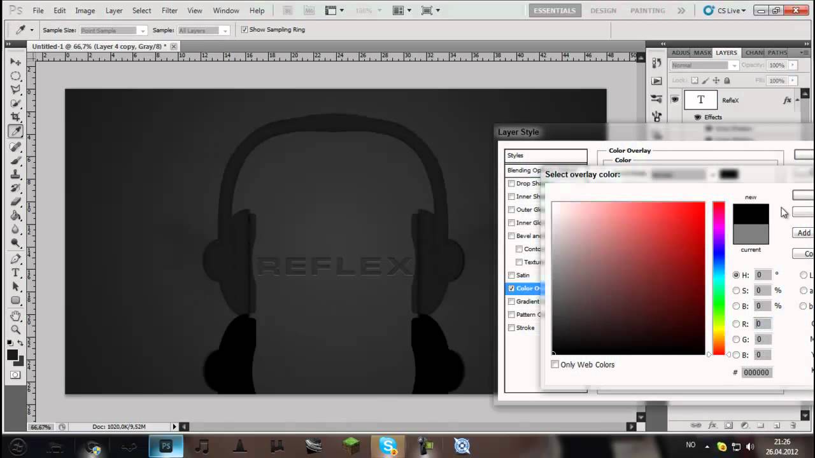Click Add to Swatches button
Image resolution: width=815 pixels, height=458 pixels.
pyautogui.click(x=804, y=233)
